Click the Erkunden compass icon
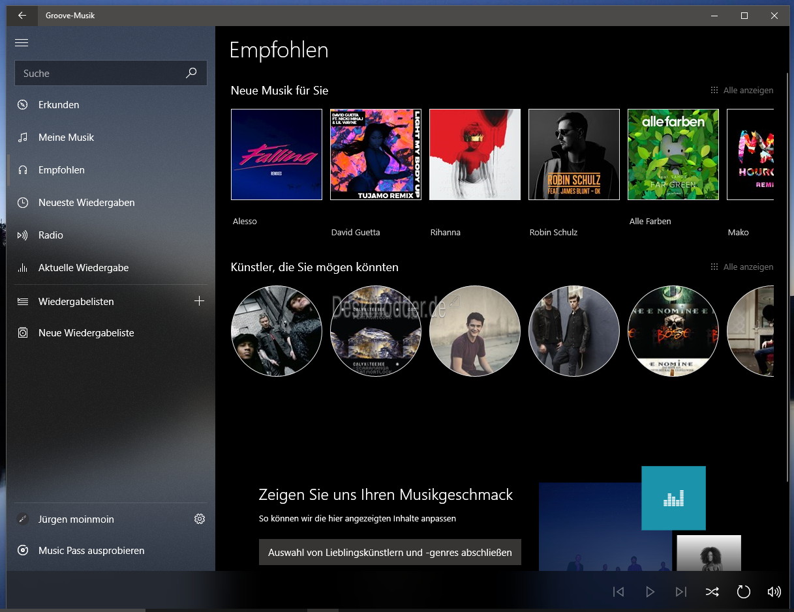 click(x=23, y=105)
